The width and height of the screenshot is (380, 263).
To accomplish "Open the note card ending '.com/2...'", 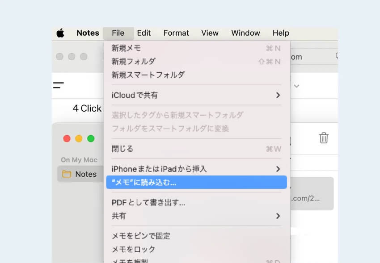I will pos(312,193).
